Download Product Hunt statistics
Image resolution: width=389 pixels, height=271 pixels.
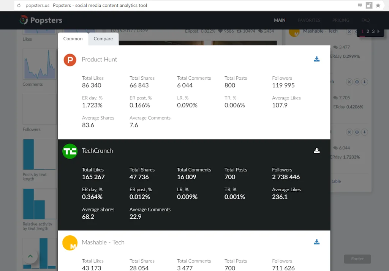click(316, 59)
